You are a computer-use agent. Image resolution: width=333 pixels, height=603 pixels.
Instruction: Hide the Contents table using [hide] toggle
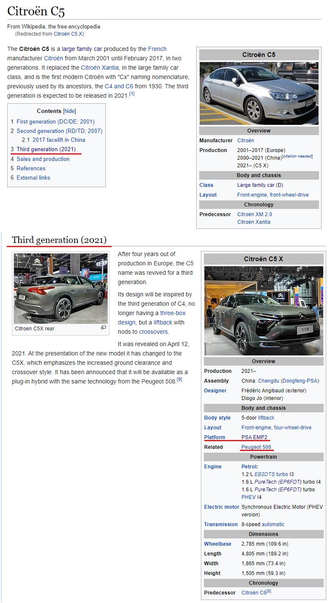pos(70,111)
